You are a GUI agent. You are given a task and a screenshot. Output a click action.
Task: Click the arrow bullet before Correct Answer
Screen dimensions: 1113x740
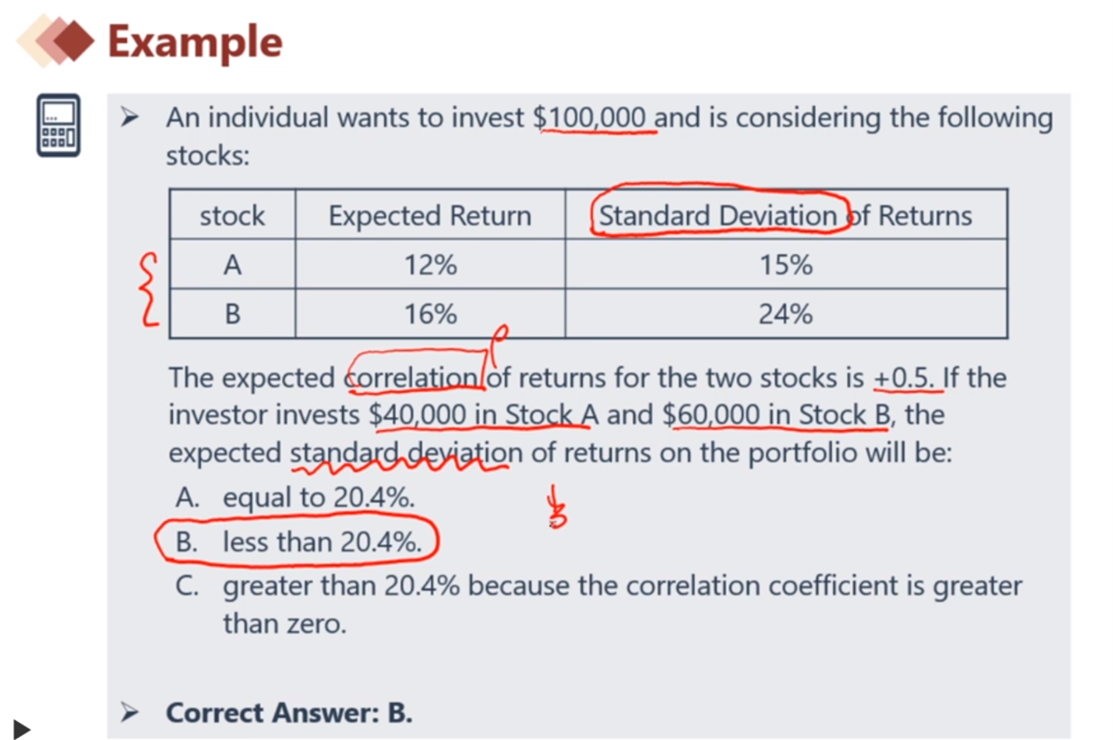[x=130, y=712]
